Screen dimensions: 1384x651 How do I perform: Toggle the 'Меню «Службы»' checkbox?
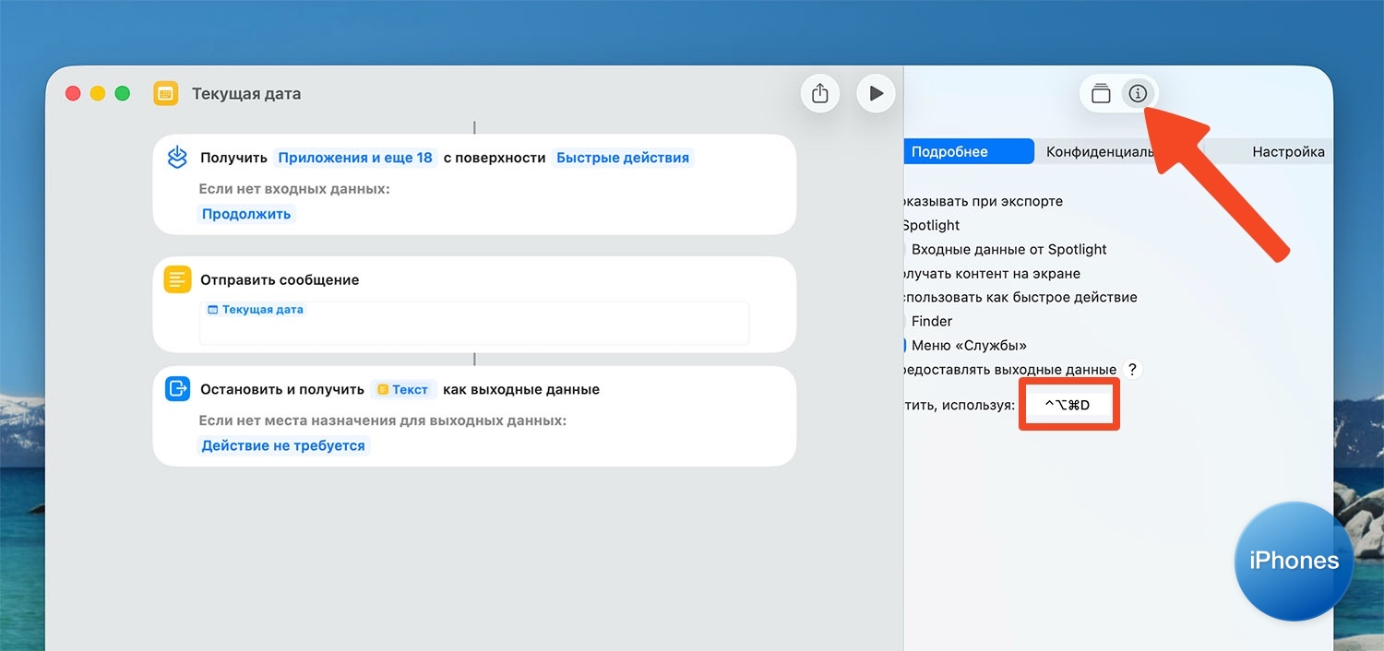coord(906,345)
